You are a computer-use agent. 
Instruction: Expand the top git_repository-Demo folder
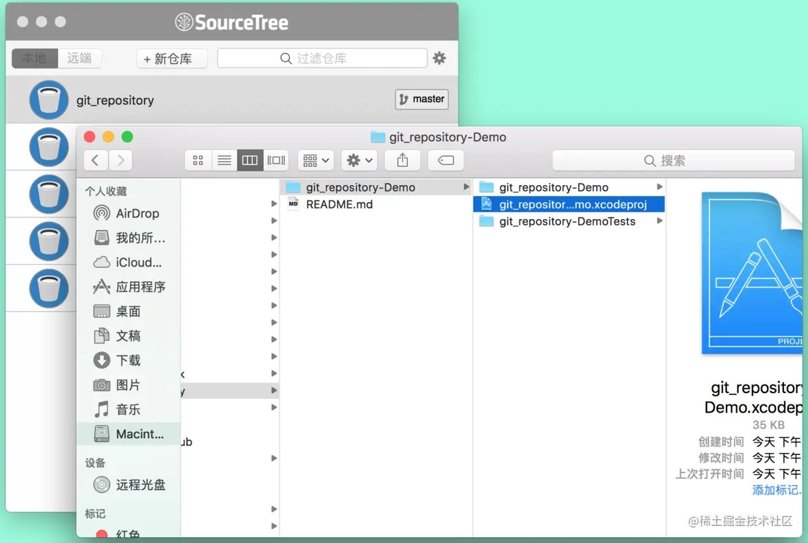pos(660,187)
